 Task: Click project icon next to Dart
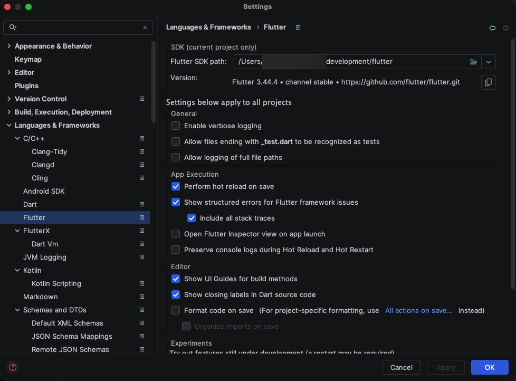tap(142, 204)
